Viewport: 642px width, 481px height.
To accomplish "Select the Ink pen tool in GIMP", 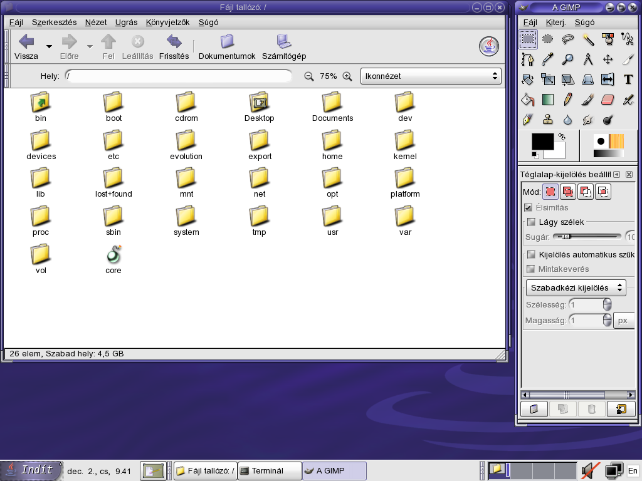I will (528, 120).
